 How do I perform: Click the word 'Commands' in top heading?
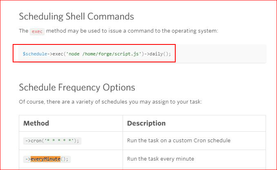[x=111, y=17]
